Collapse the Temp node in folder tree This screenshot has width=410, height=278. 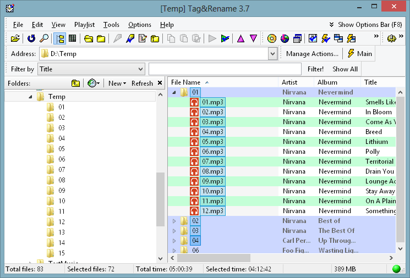[30, 97]
